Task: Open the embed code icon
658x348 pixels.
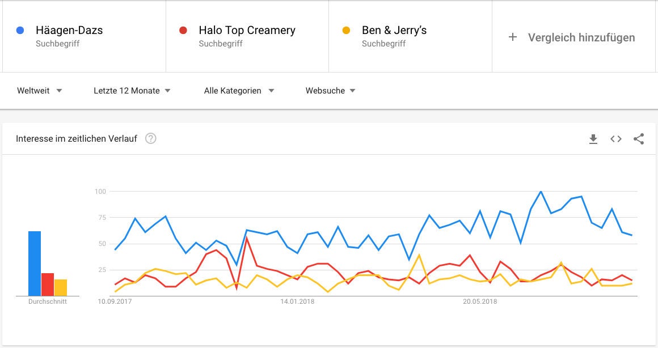Action: (x=616, y=139)
